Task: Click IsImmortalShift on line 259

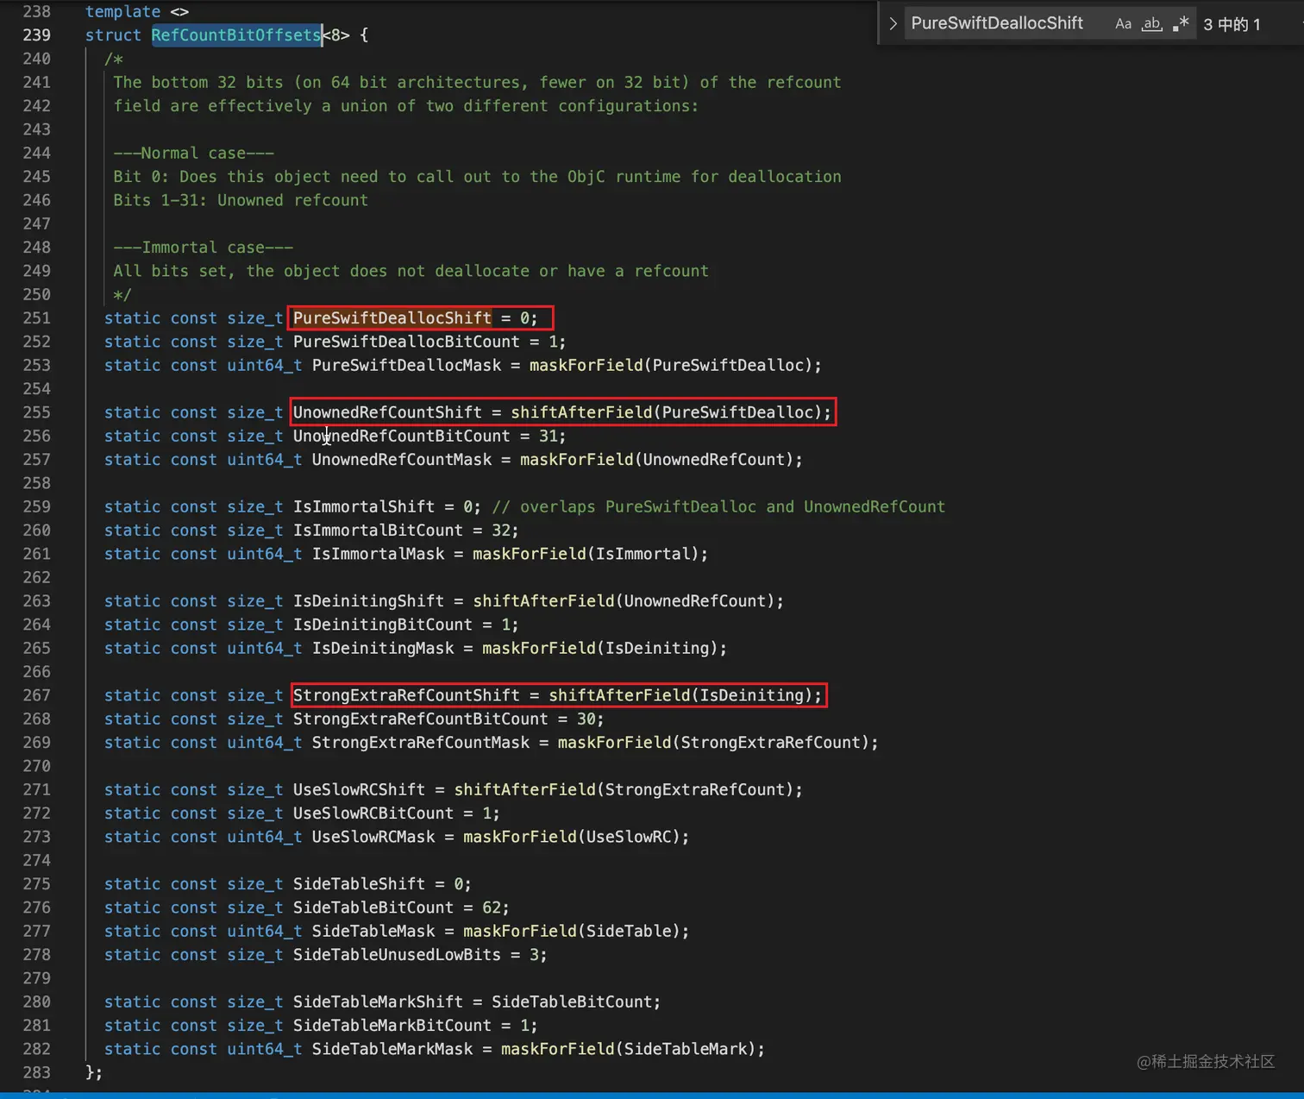Action: coord(364,506)
